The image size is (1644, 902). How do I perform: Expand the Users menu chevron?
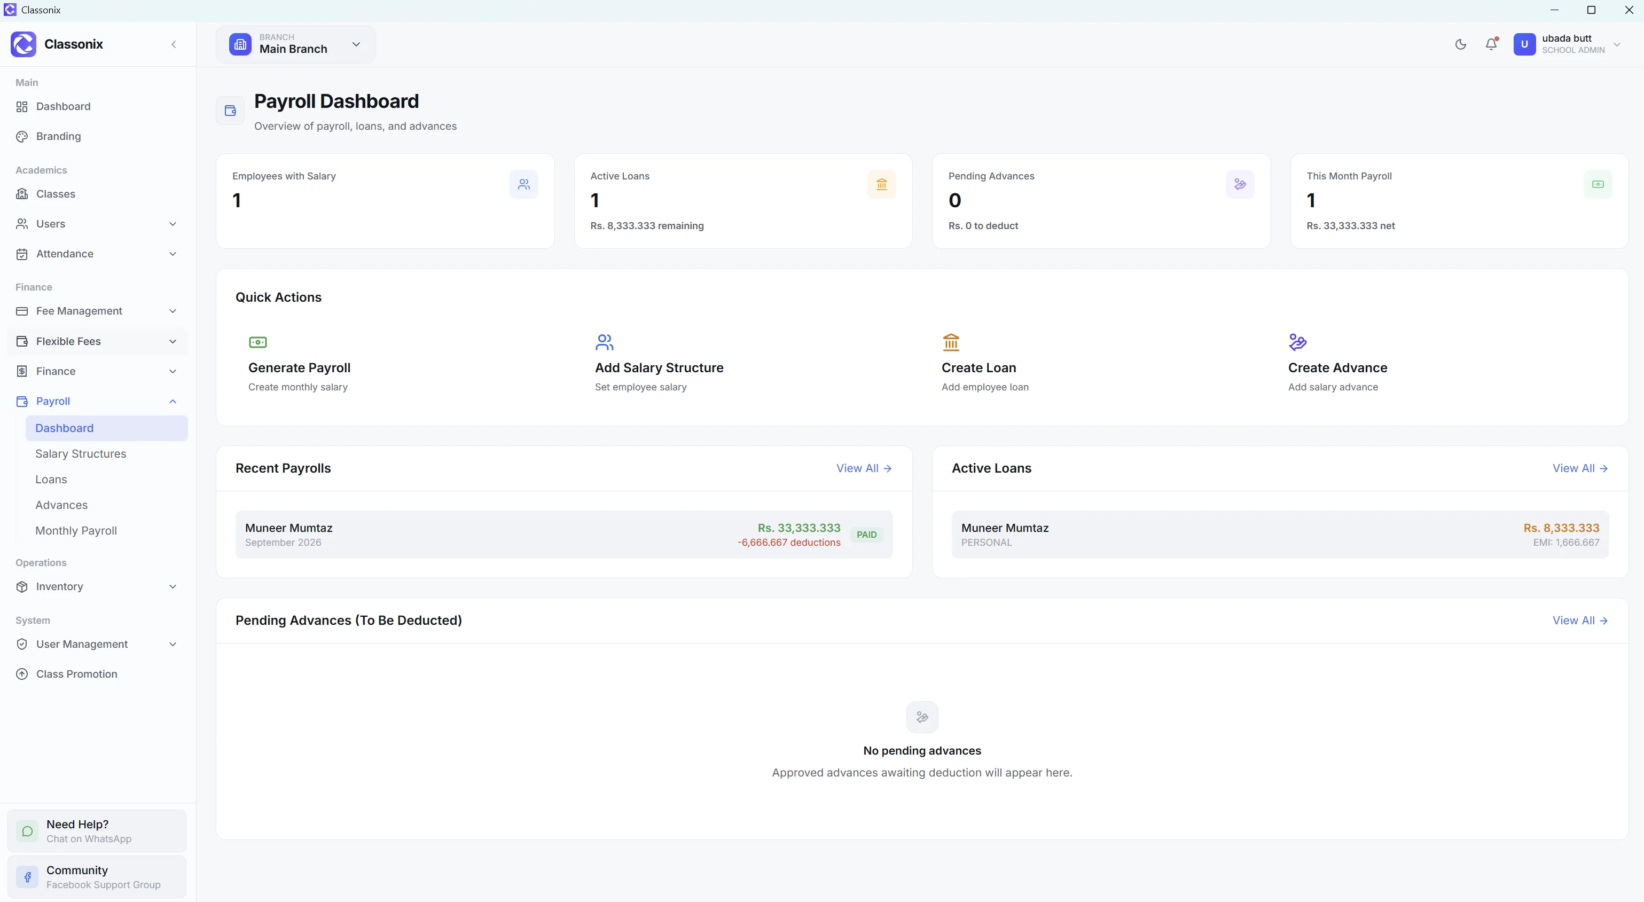(x=173, y=224)
